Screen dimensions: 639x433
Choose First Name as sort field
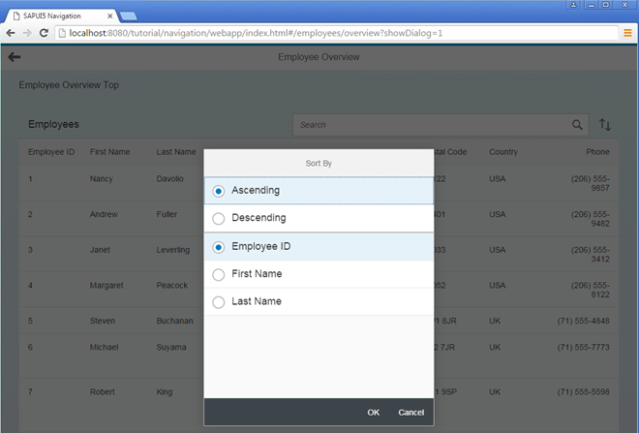click(219, 275)
